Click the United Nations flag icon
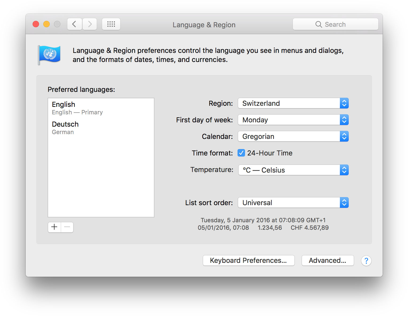Screen dimensions: 408x316 click(49, 55)
